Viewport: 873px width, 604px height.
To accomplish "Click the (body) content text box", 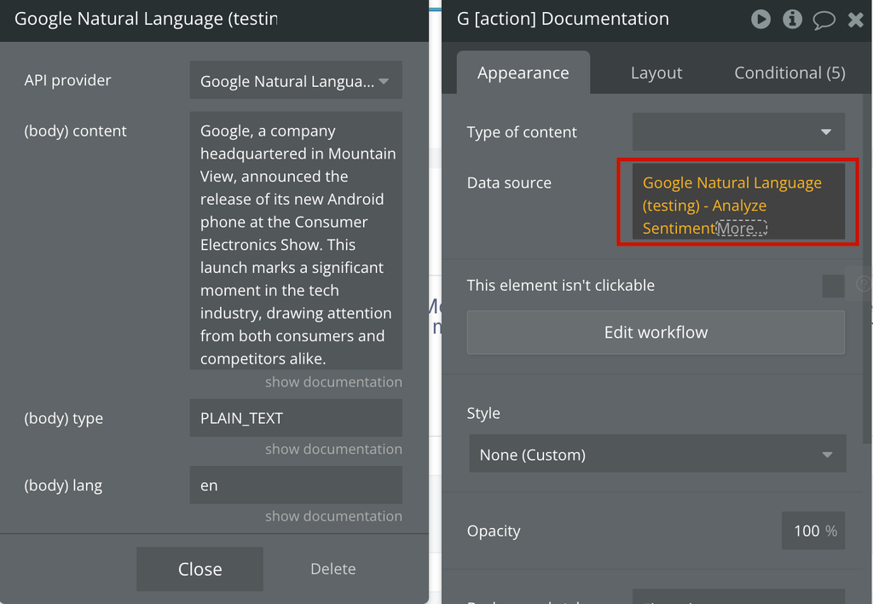I will click(296, 241).
